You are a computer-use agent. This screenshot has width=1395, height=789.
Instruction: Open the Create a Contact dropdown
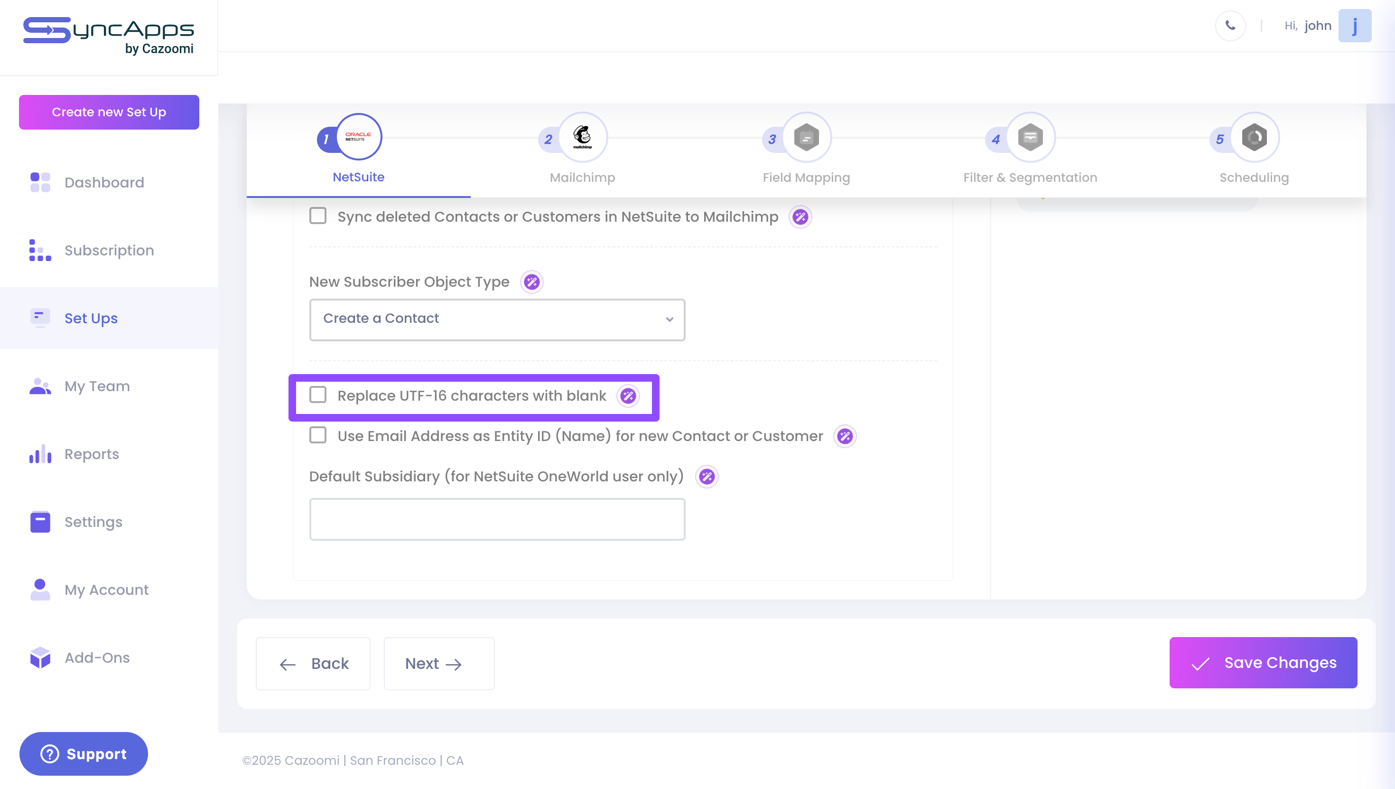click(497, 319)
